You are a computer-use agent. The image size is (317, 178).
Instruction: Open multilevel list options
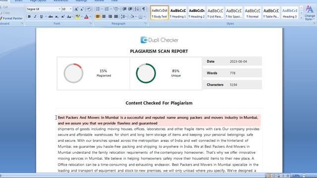(116, 9)
